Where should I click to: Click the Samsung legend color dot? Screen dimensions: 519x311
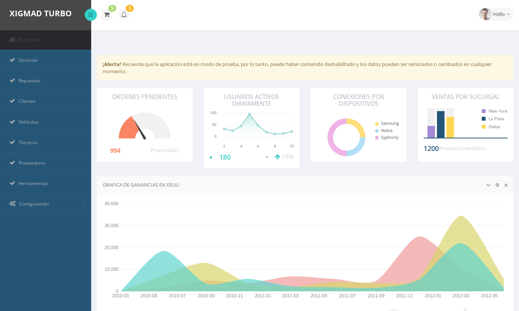(x=377, y=124)
